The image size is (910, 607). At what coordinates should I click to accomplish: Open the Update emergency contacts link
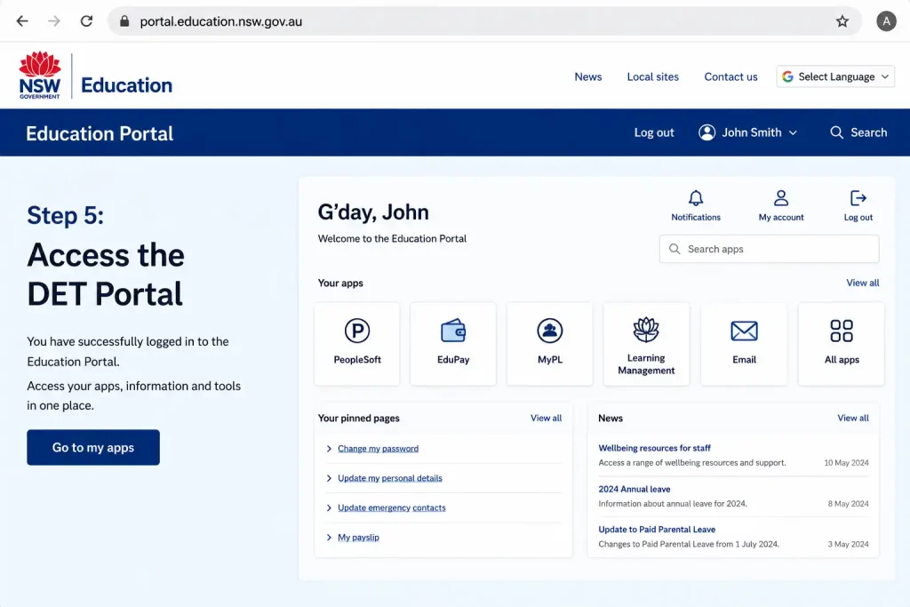pyautogui.click(x=391, y=507)
